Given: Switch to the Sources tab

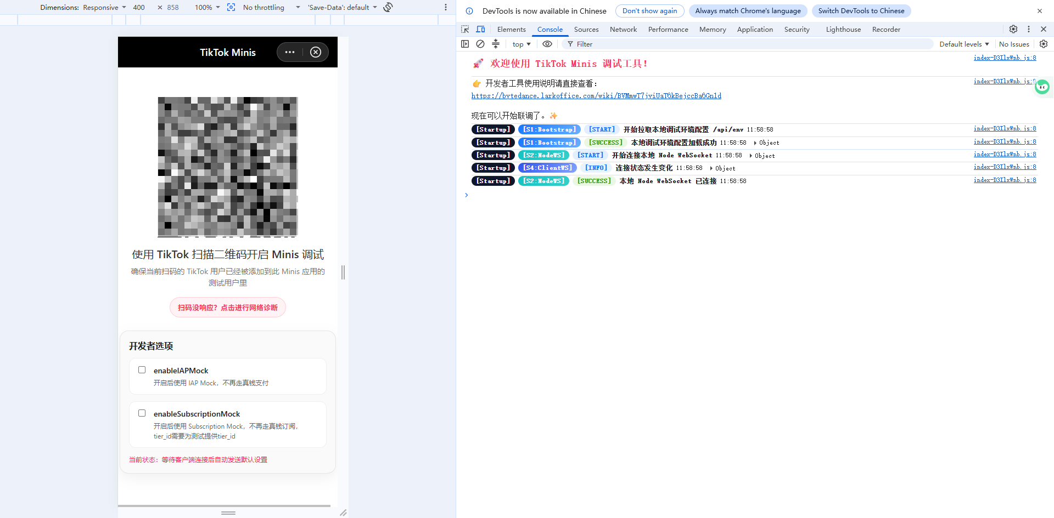Looking at the screenshot, I should (x=586, y=29).
